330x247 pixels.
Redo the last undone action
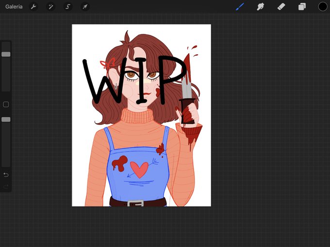click(x=6, y=187)
